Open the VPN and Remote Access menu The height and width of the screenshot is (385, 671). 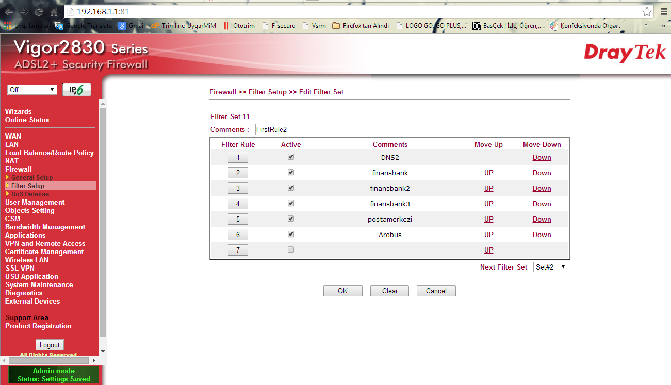(45, 244)
